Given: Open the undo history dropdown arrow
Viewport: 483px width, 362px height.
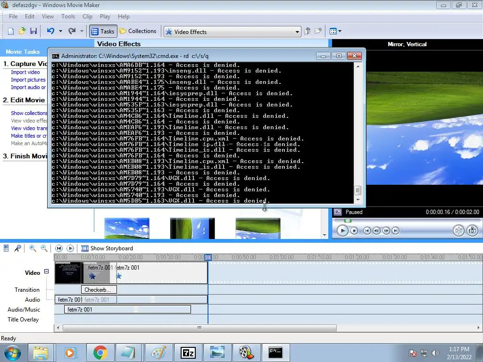Looking at the screenshot, I should click(x=60, y=31).
